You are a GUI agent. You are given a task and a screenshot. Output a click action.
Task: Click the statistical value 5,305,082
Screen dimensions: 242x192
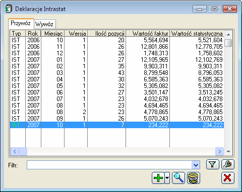tap(210, 86)
